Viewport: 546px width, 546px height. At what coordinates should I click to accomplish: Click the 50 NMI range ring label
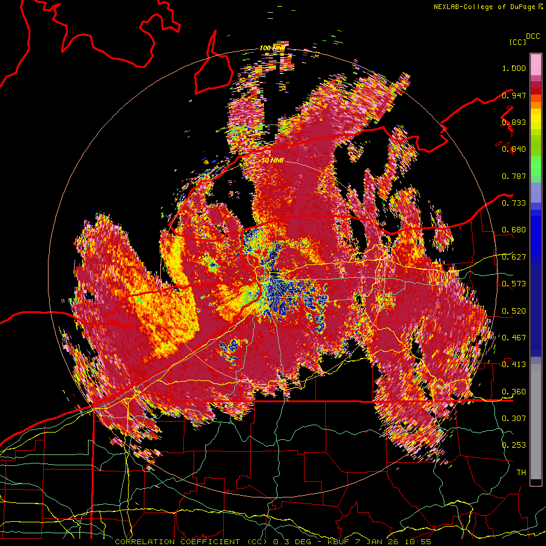coord(272,160)
